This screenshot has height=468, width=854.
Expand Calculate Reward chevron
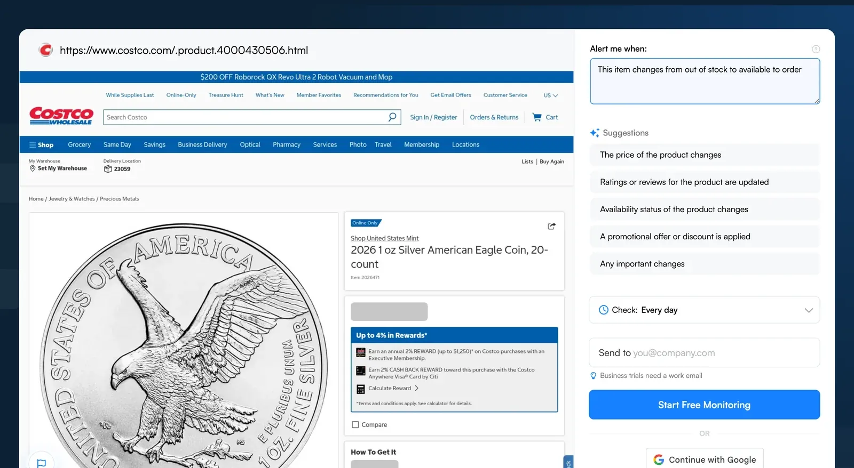(416, 389)
